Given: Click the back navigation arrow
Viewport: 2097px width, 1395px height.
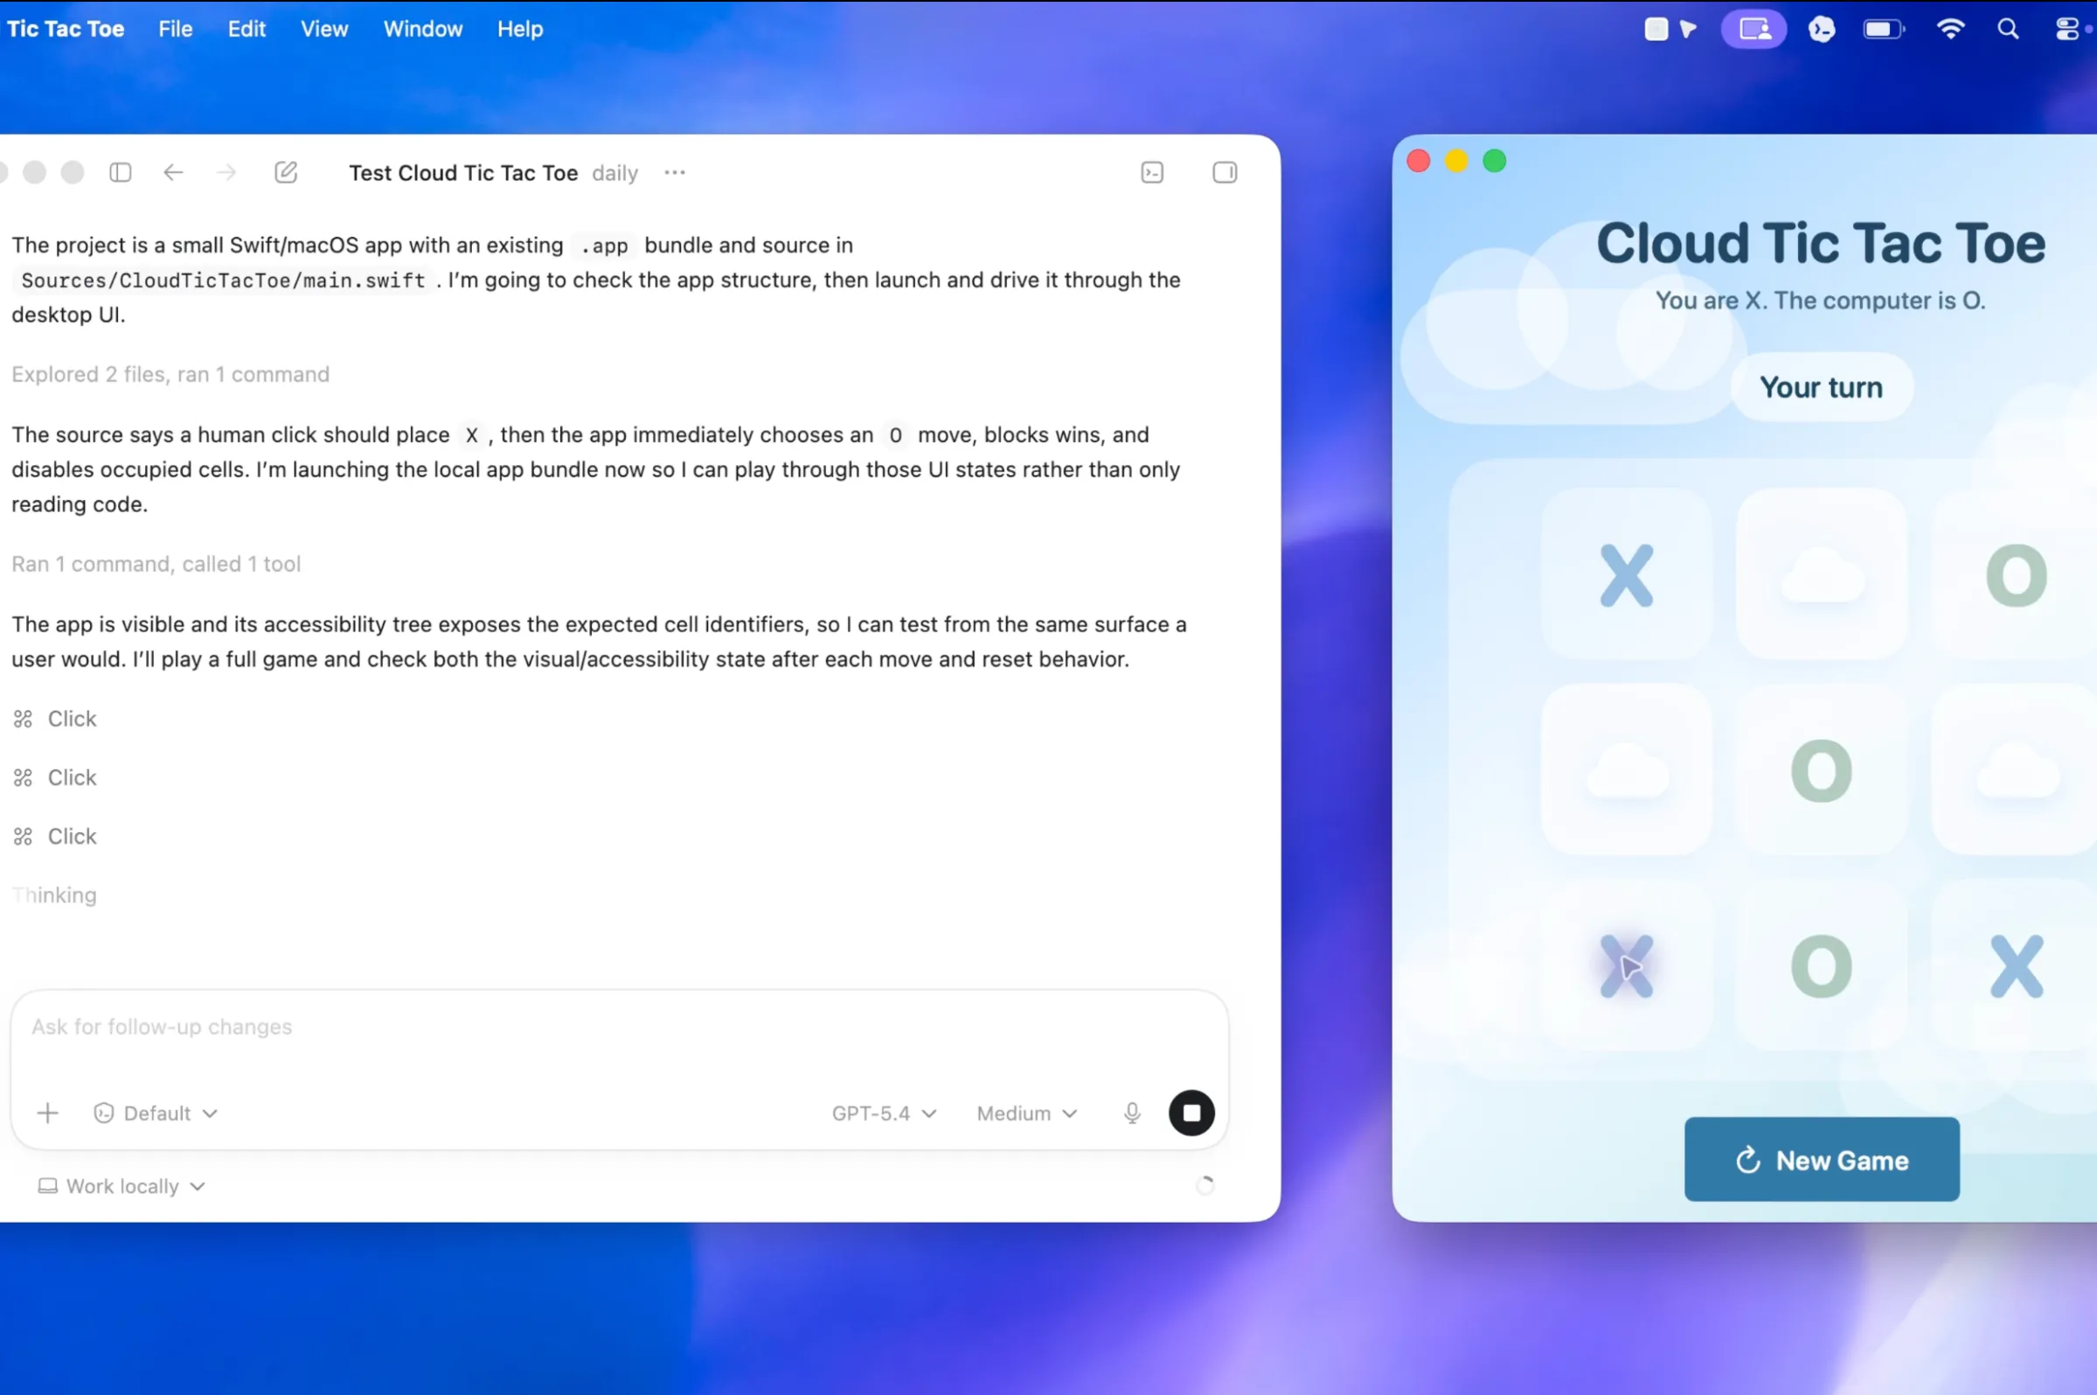Looking at the screenshot, I should 172,172.
